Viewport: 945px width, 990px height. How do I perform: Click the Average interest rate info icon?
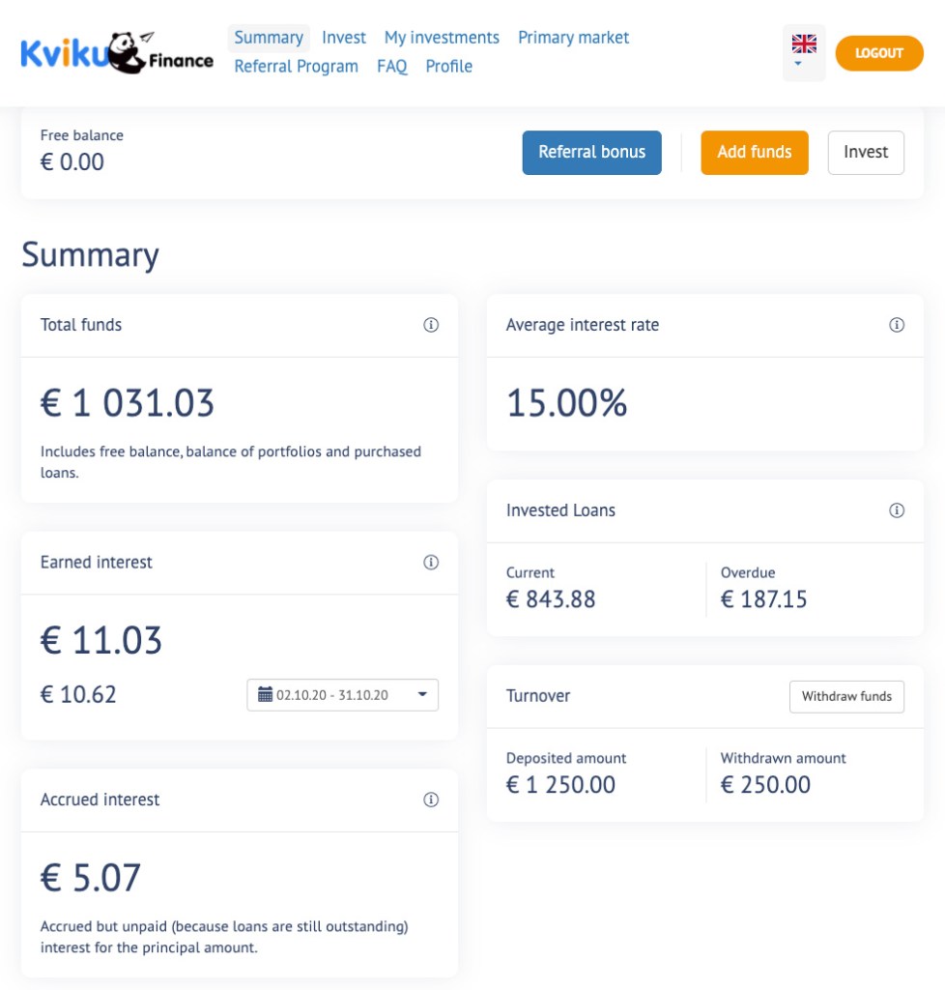coord(897,325)
